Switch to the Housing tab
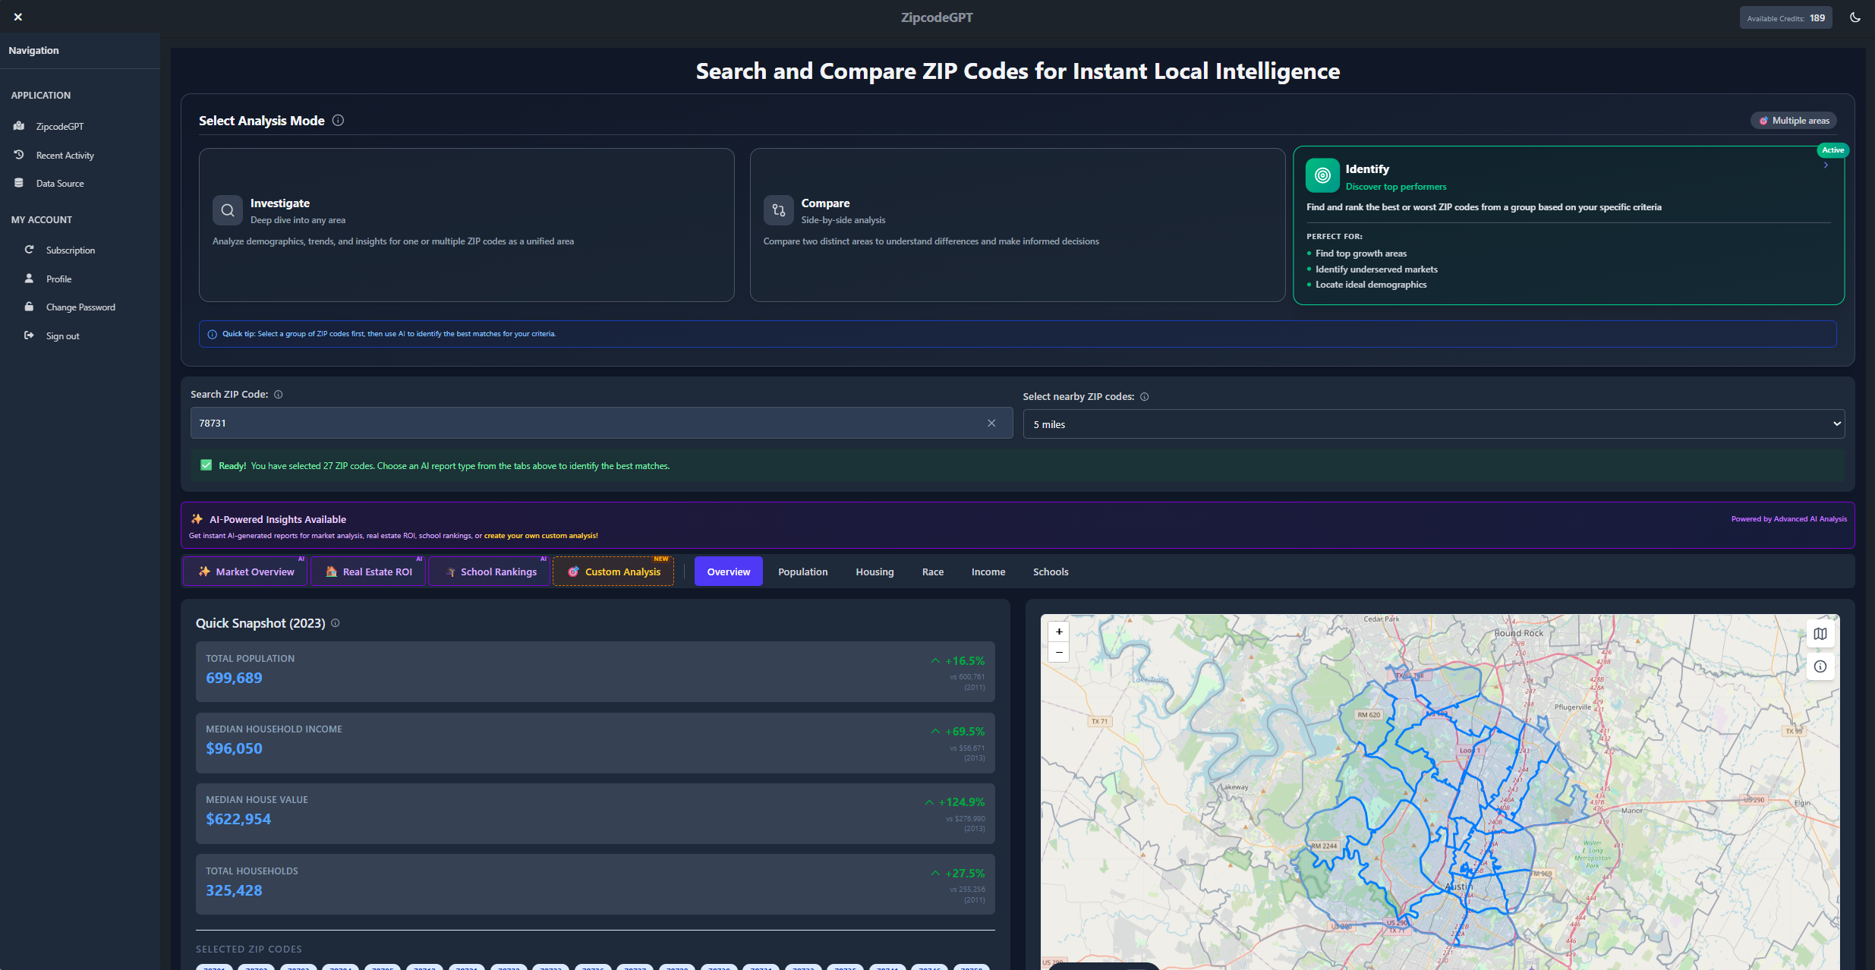The height and width of the screenshot is (970, 1875). [874, 572]
